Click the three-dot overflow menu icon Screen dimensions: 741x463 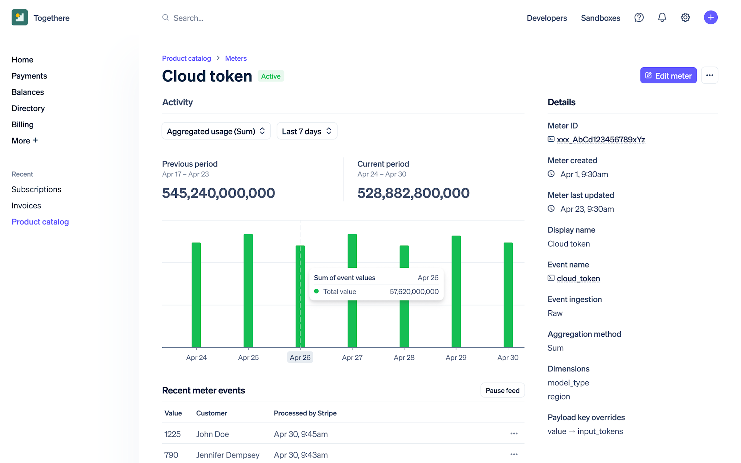(x=709, y=75)
